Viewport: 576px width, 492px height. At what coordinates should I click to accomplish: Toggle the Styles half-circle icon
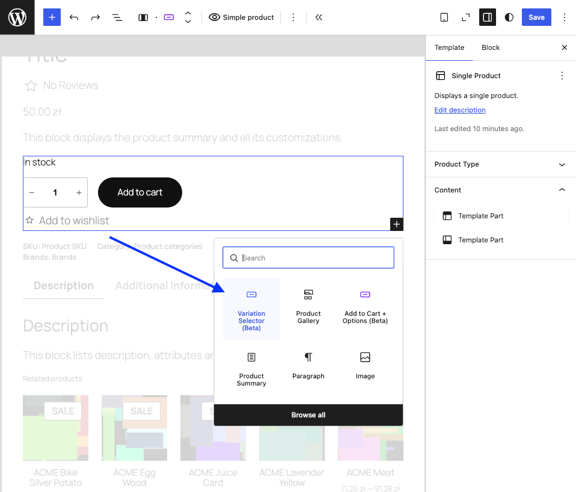click(509, 17)
